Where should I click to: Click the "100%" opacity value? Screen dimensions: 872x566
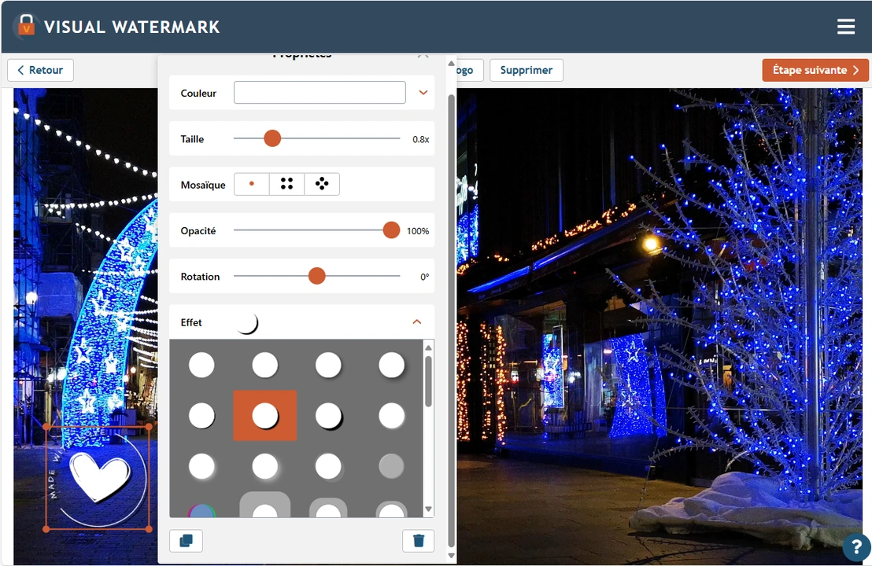point(418,231)
